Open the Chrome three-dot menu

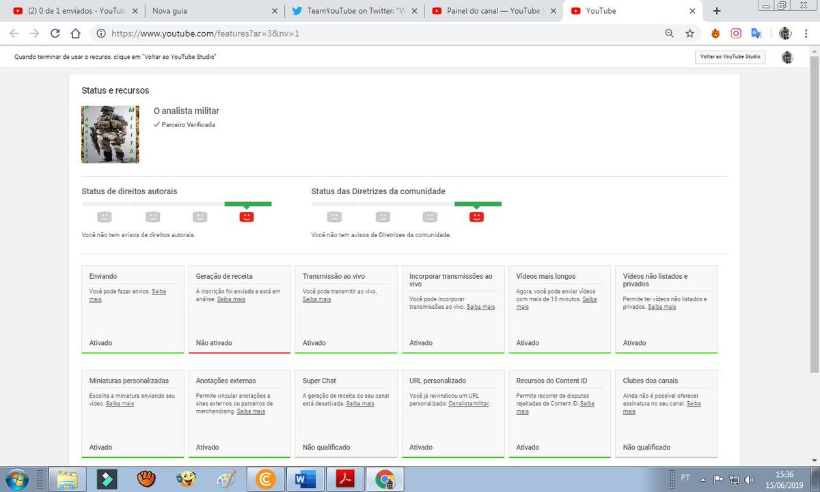805,33
